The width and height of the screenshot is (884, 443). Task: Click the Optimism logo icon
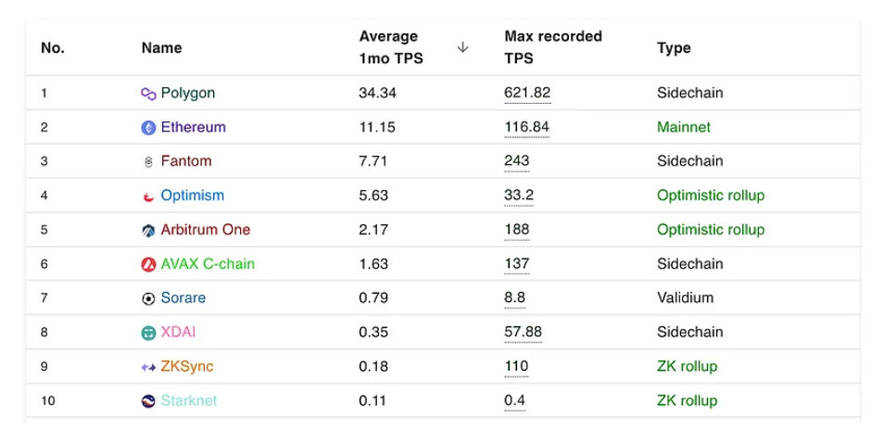[148, 196]
